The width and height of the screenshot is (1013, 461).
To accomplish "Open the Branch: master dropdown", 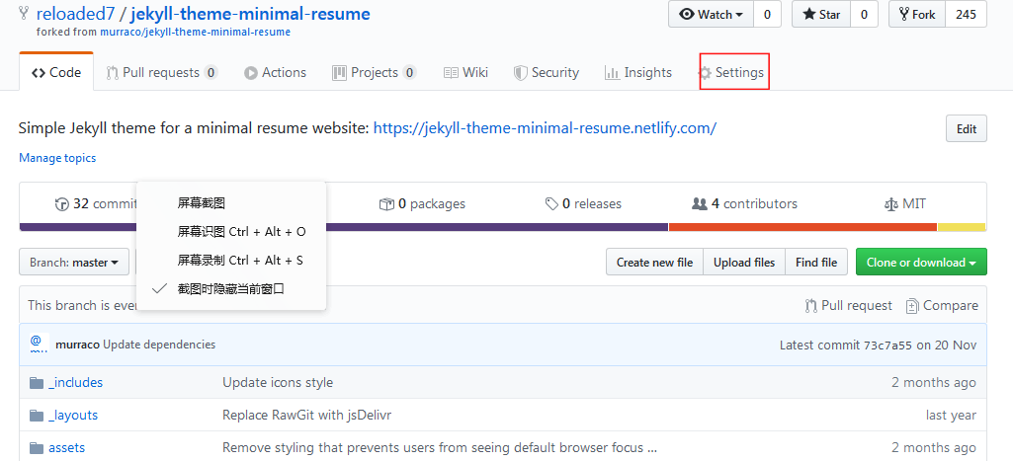I will [x=74, y=263].
